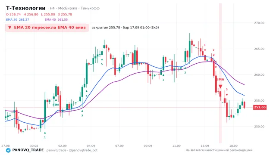
Task: Click the 'З 255.78' close value
Action: coord(65,14)
